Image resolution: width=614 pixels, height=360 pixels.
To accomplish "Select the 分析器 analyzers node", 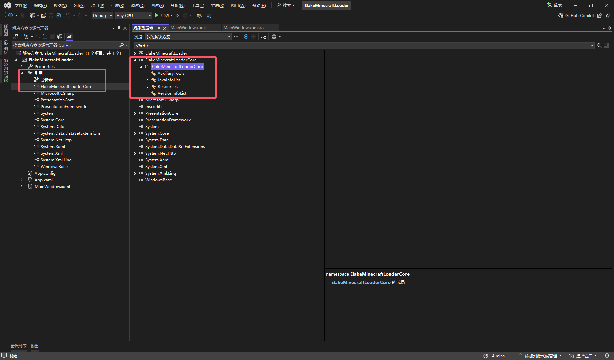I will [x=46, y=80].
